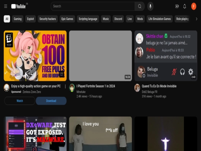This screenshot has width=201, height=151.
Task: Select the Security hackers chip
Action: (48, 19)
